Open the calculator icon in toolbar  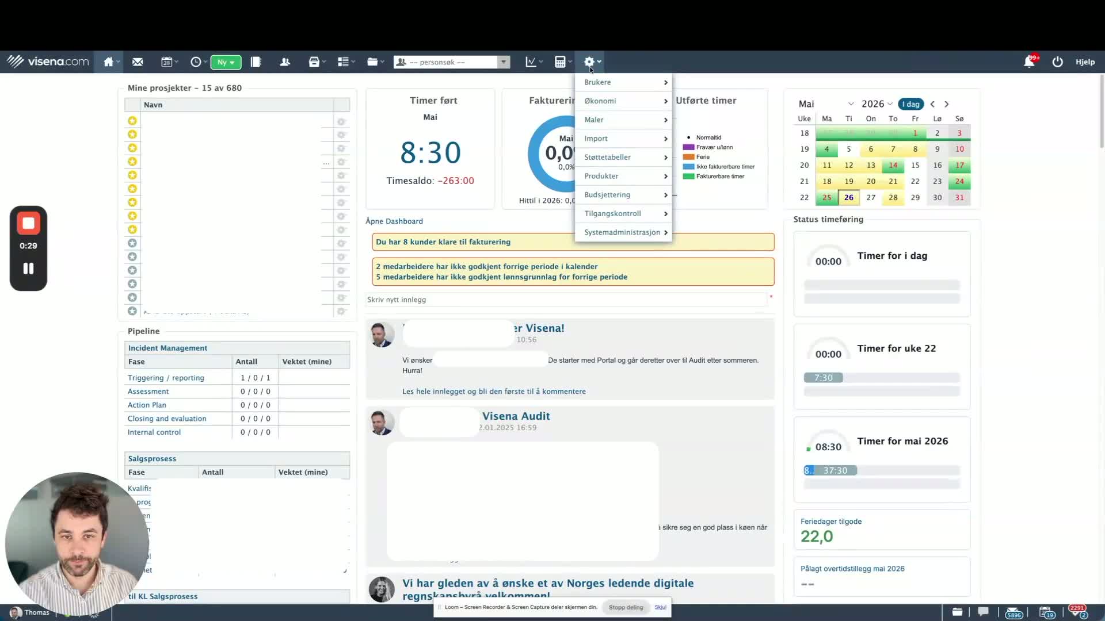tap(560, 62)
